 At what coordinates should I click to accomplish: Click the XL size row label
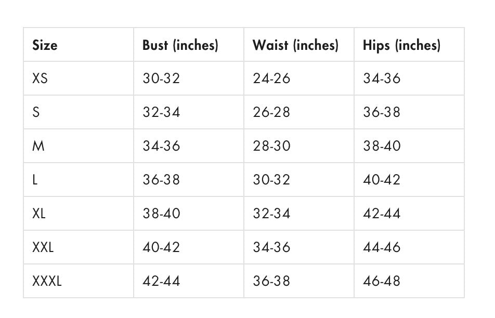coord(39,214)
